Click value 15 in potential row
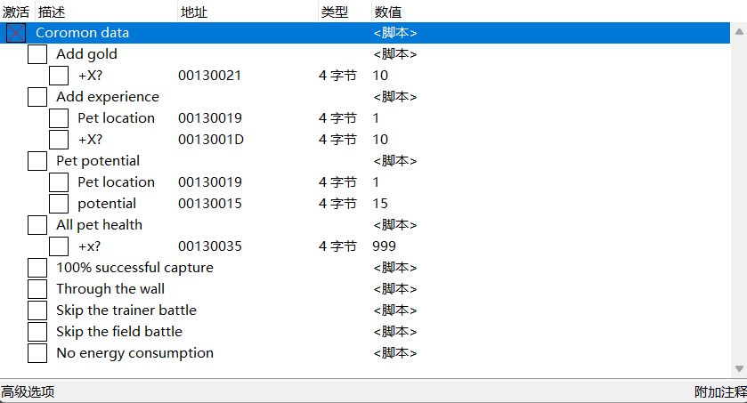 [380, 204]
